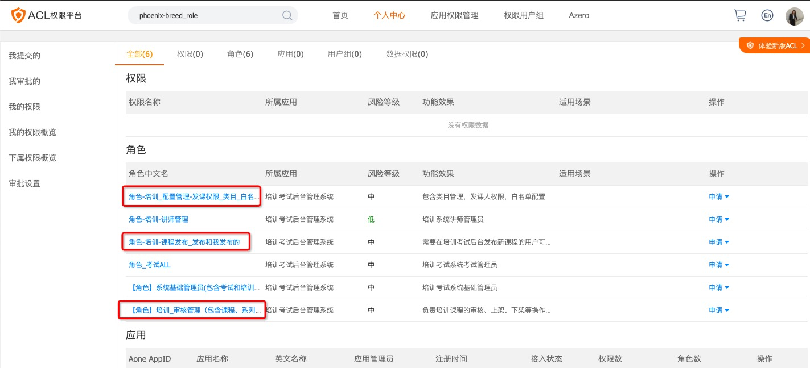Open 应用权限管理 in the top navigation
810x368 pixels.
[x=455, y=15]
